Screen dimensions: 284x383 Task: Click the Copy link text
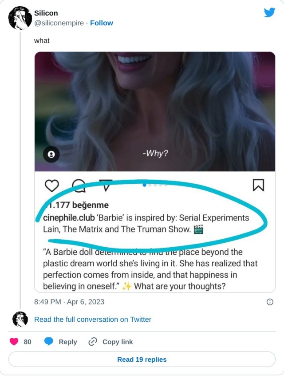pos(118,342)
